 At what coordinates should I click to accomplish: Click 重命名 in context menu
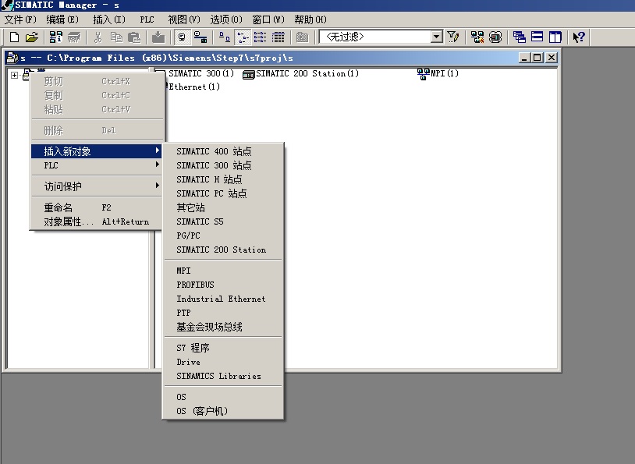58,207
